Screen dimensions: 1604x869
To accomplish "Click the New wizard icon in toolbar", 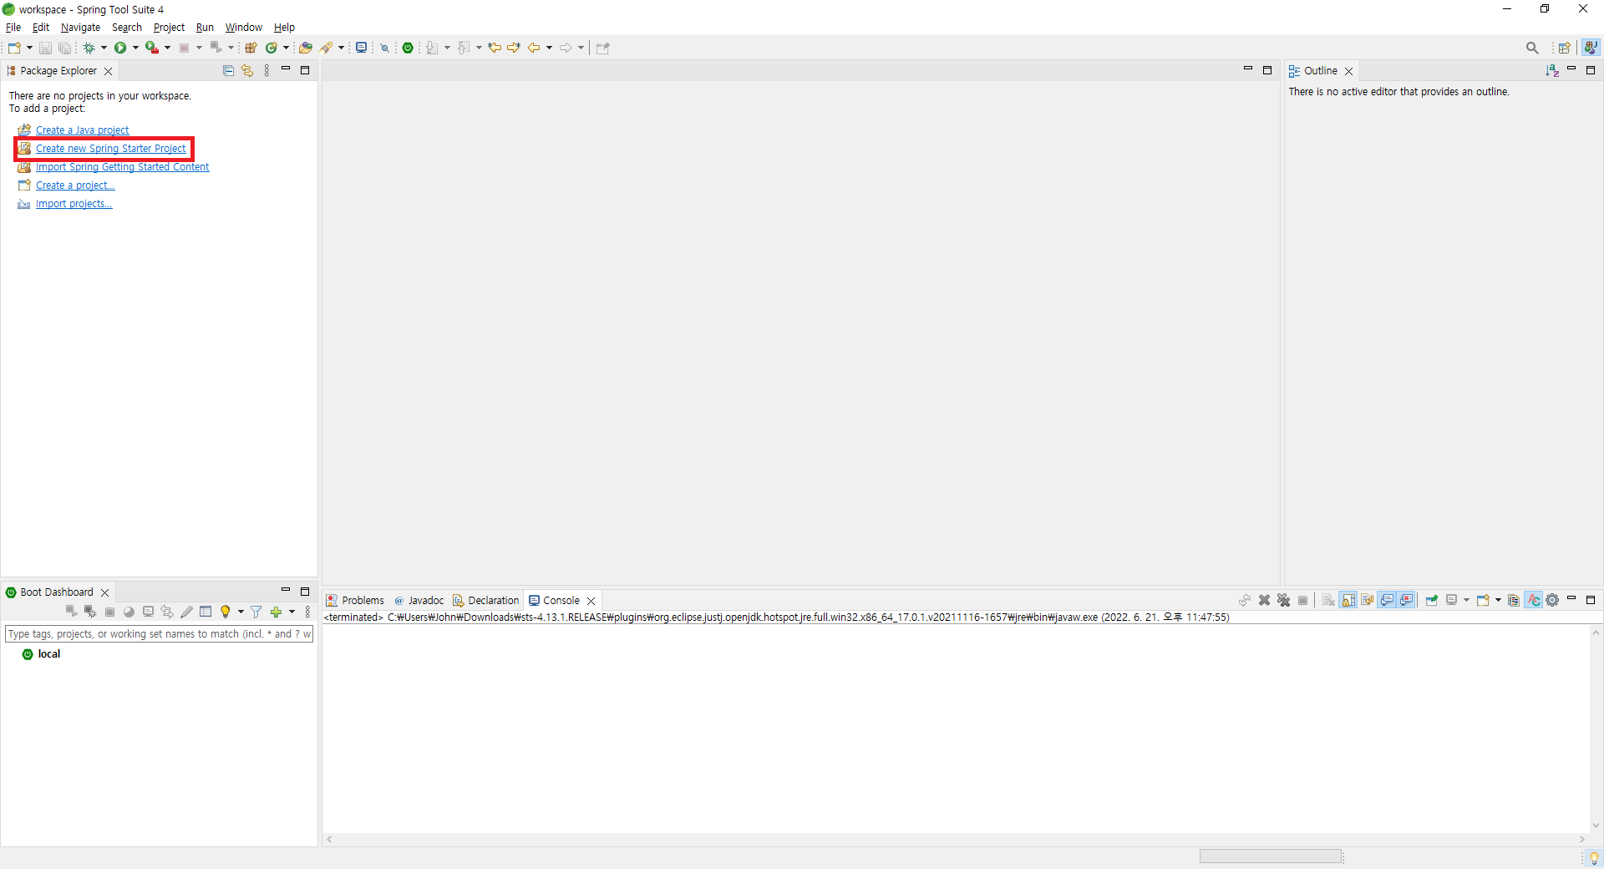I will (14, 48).
